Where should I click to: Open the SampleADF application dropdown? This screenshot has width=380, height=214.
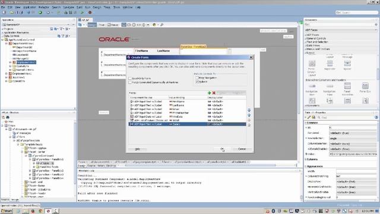pos(69,25)
